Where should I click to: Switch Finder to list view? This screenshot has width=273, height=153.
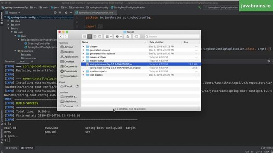90,37
